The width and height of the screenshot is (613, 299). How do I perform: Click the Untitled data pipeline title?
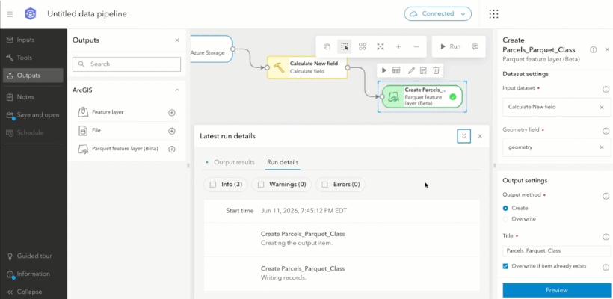[x=87, y=14]
